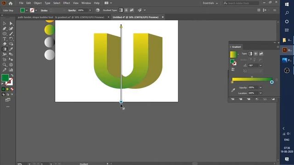Select the Column Graph tool
This screenshot has height=165, width=294.
pos(11,70)
